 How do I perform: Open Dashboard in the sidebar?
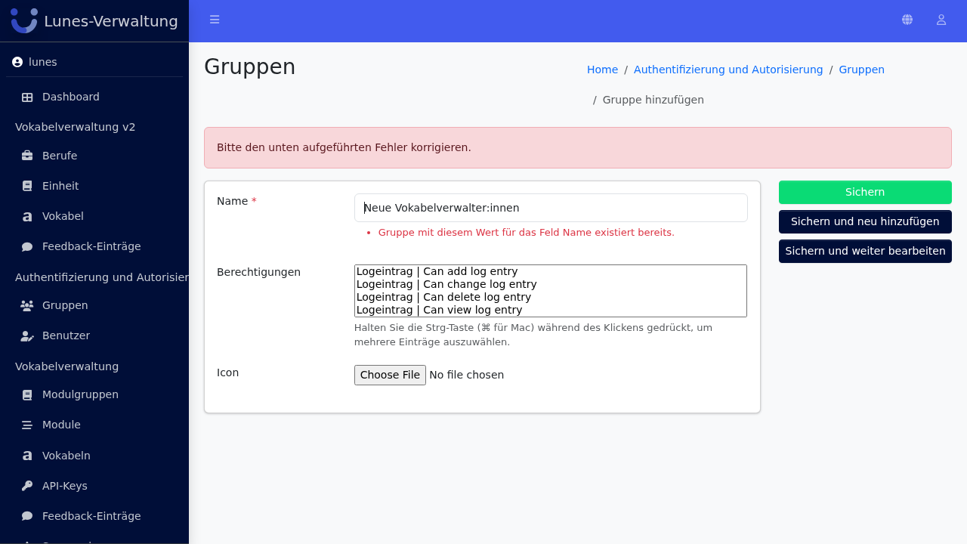[94, 97]
